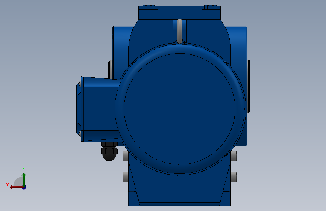The width and height of the screenshot is (326, 211).
Task: Click the red X axis arrow of the triad
Action: coord(17,187)
